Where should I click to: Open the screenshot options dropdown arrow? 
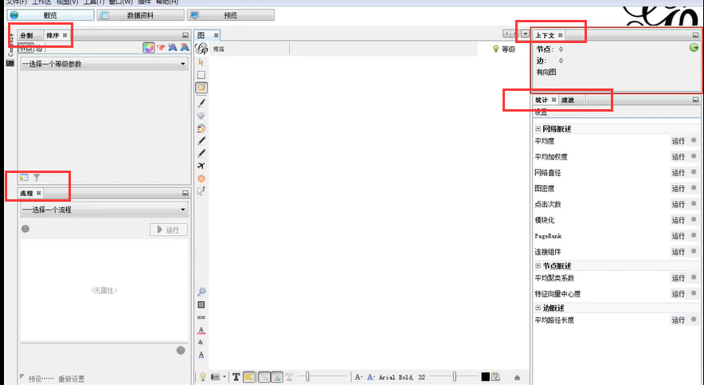tap(224, 377)
